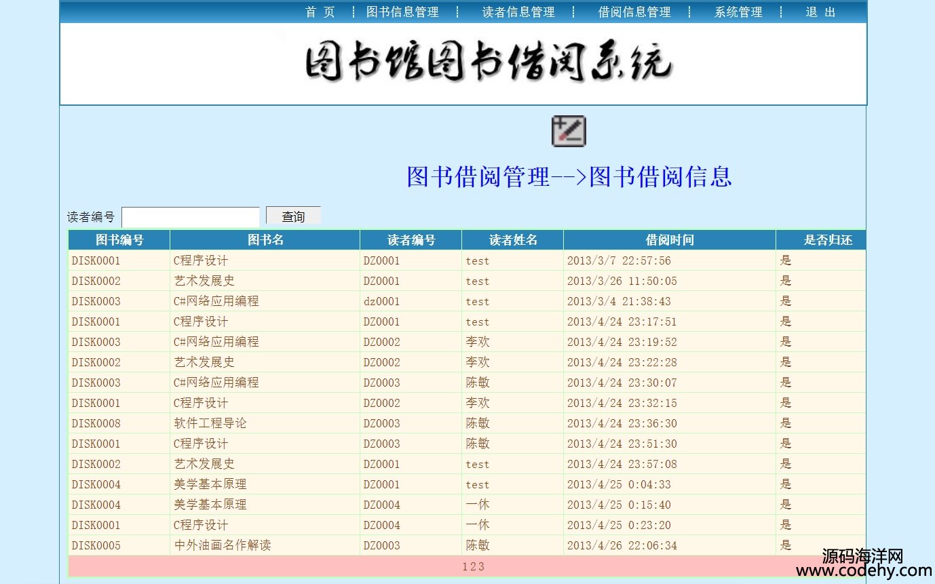Click 是 returned status in the 22:06:34 row
This screenshot has height=584, width=935.
coord(786,545)
